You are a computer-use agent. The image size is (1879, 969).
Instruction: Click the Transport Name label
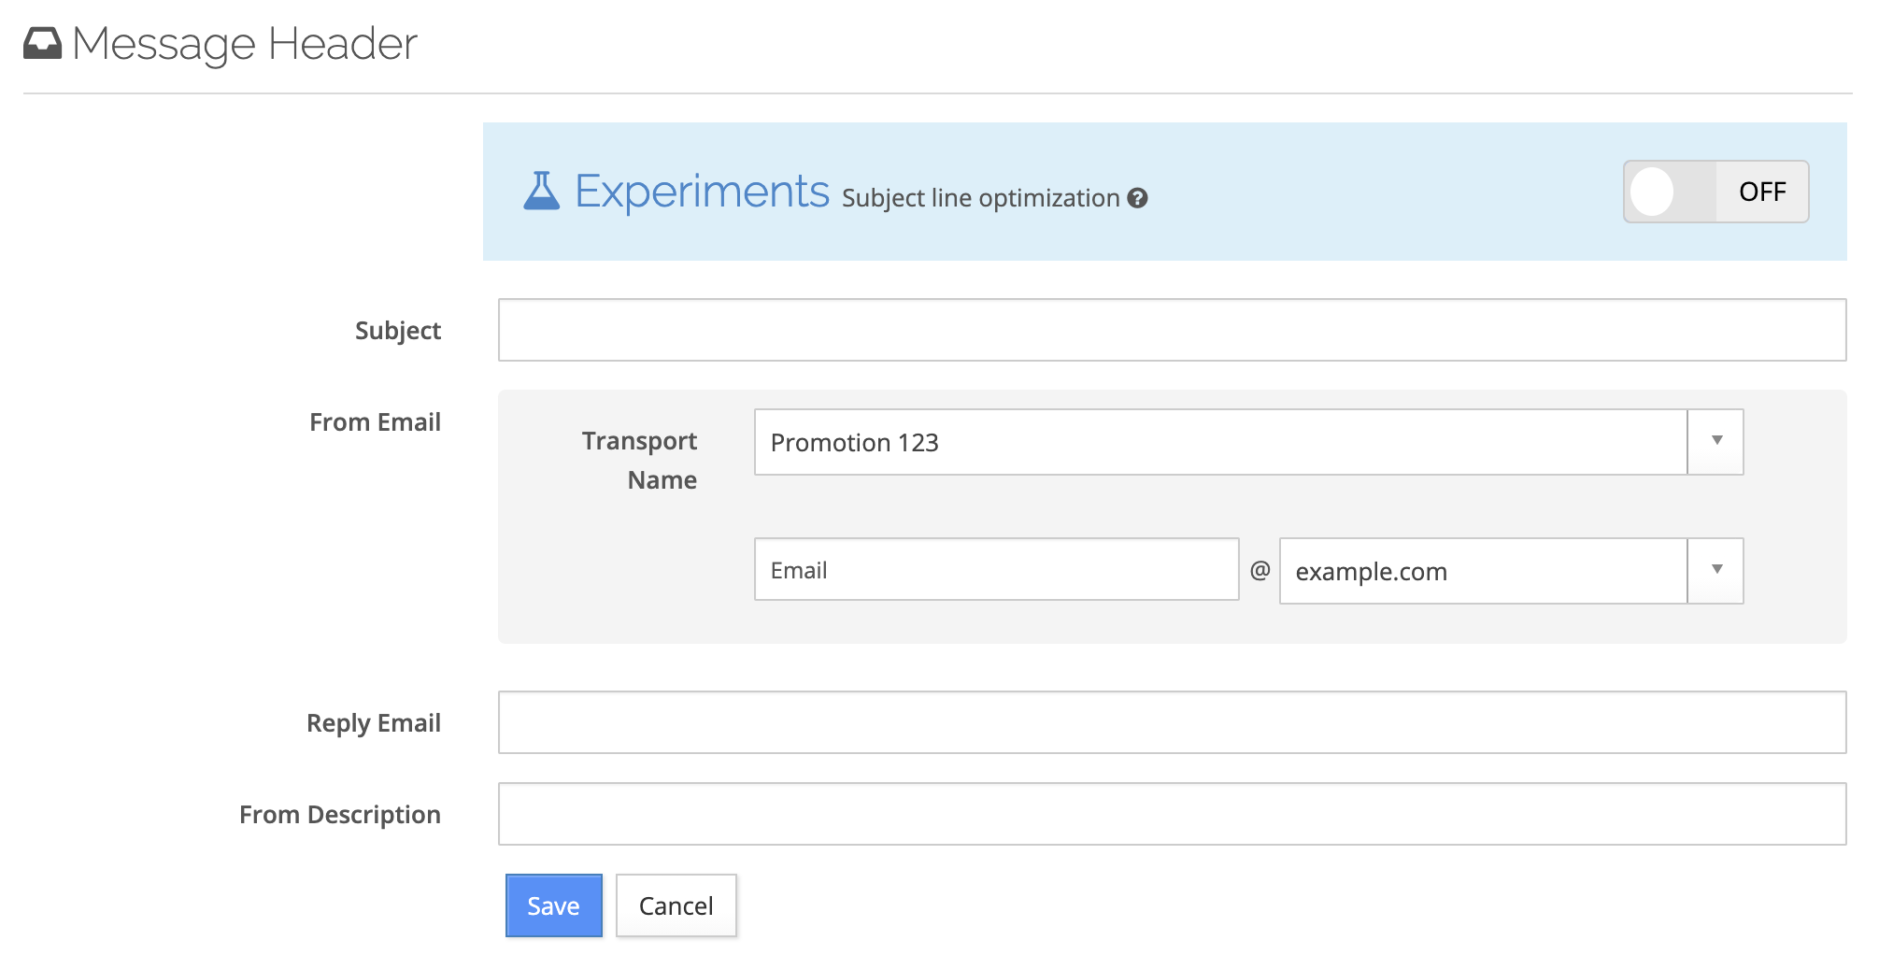coord(639,460)
